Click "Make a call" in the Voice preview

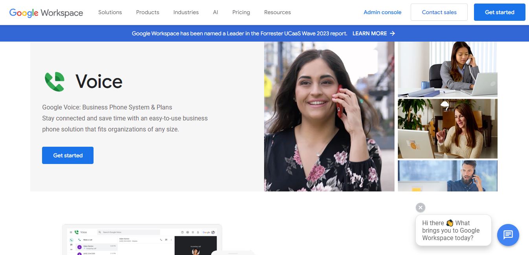coord(88,240)
